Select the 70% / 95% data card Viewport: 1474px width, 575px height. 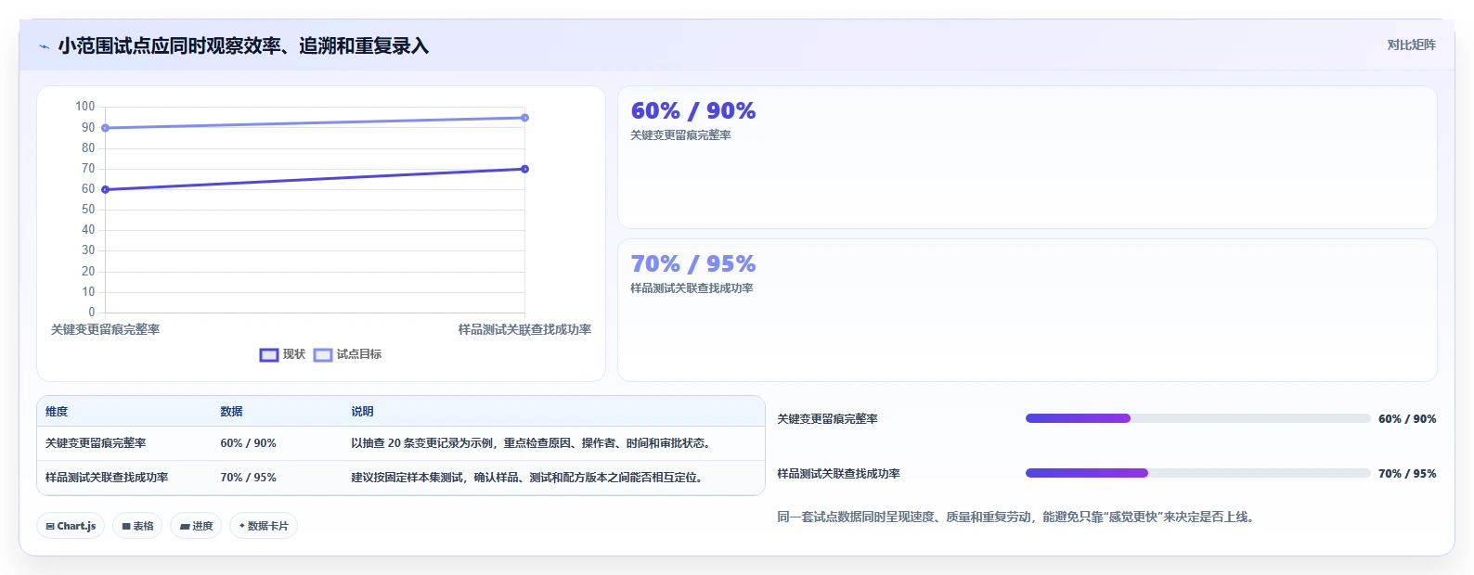point(1027,311)
